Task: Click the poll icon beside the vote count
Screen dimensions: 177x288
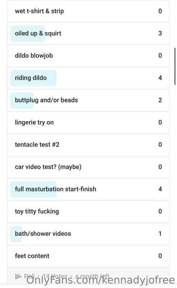Action: [x=18, y=276]
